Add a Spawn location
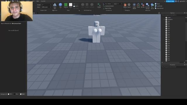Image resolution: width=187 pixels, height=105 pixels. coord(129,5)
